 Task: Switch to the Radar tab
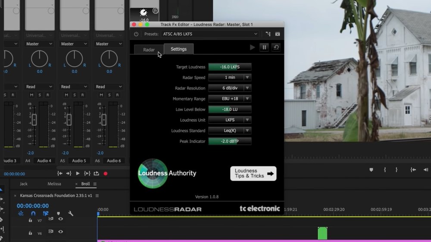(x=149, y=50)
